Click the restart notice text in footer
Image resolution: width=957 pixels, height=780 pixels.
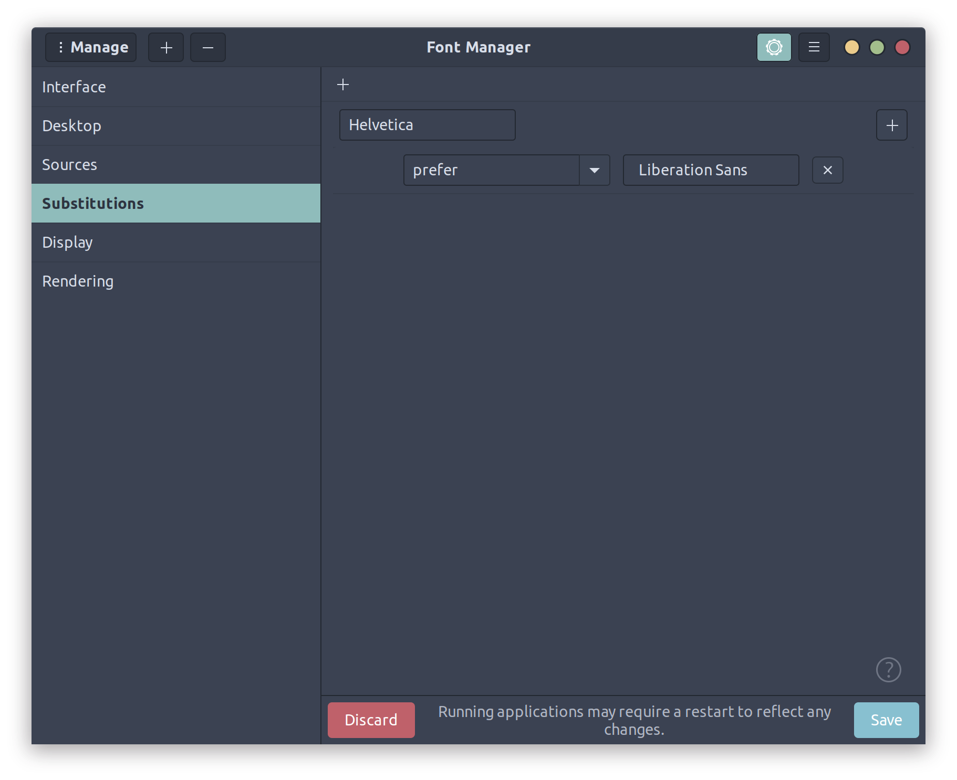click(x=634, y=720)
